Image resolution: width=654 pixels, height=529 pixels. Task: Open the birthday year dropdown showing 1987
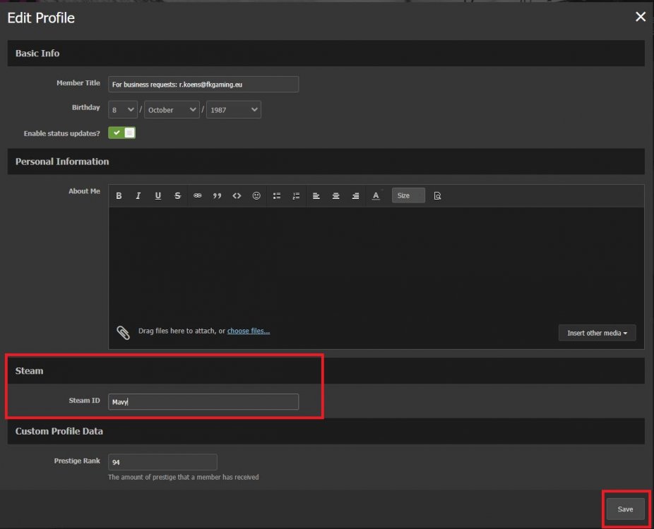click(x=234, y=110)
